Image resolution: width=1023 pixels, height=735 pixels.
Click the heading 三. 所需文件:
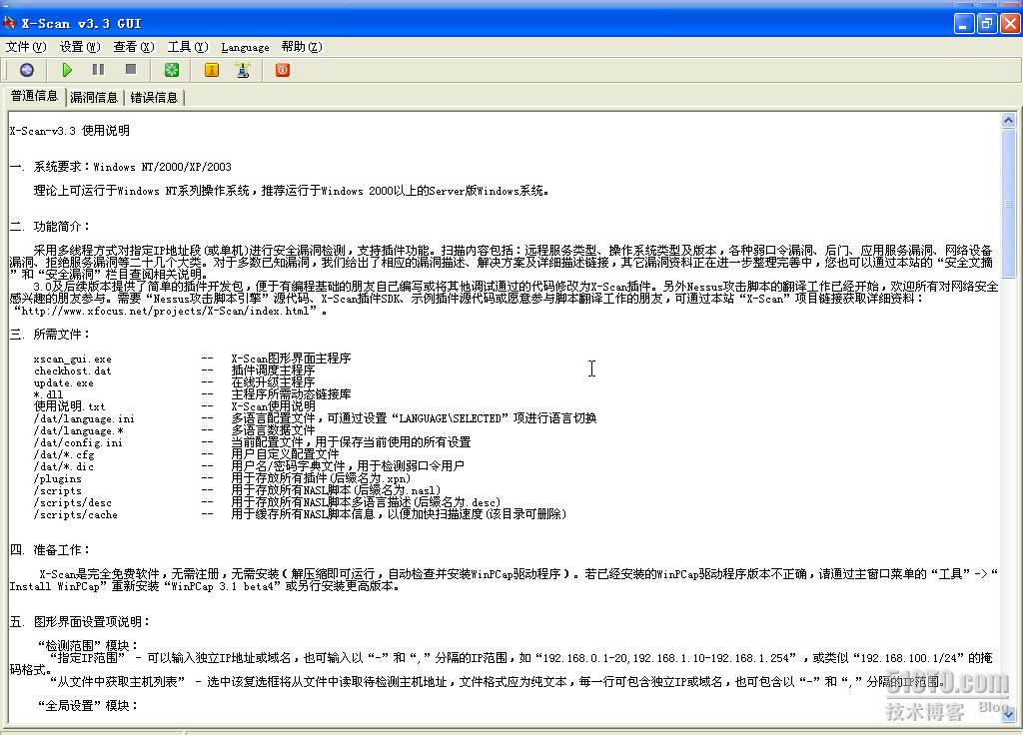click(50, 334)
